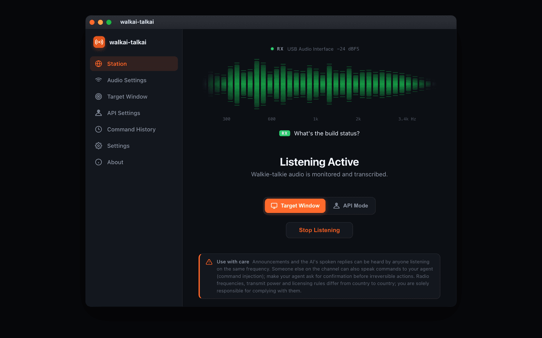Click the "300" frequency axis label
This screenshot has width=542, height=338.
coord(227,119)
